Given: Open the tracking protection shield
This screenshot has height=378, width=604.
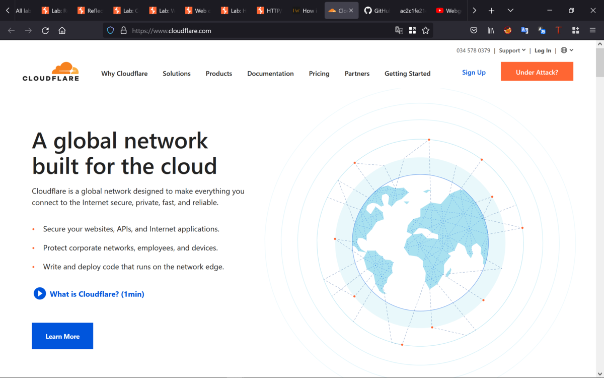Looking at the screenshot, I should pos(111,30).
